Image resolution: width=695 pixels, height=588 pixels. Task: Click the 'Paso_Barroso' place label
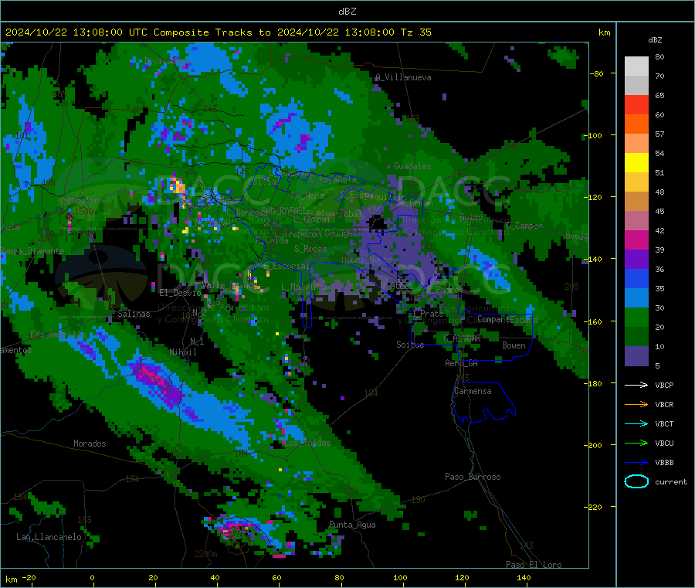pyautogui.click(x=473, y=477)
